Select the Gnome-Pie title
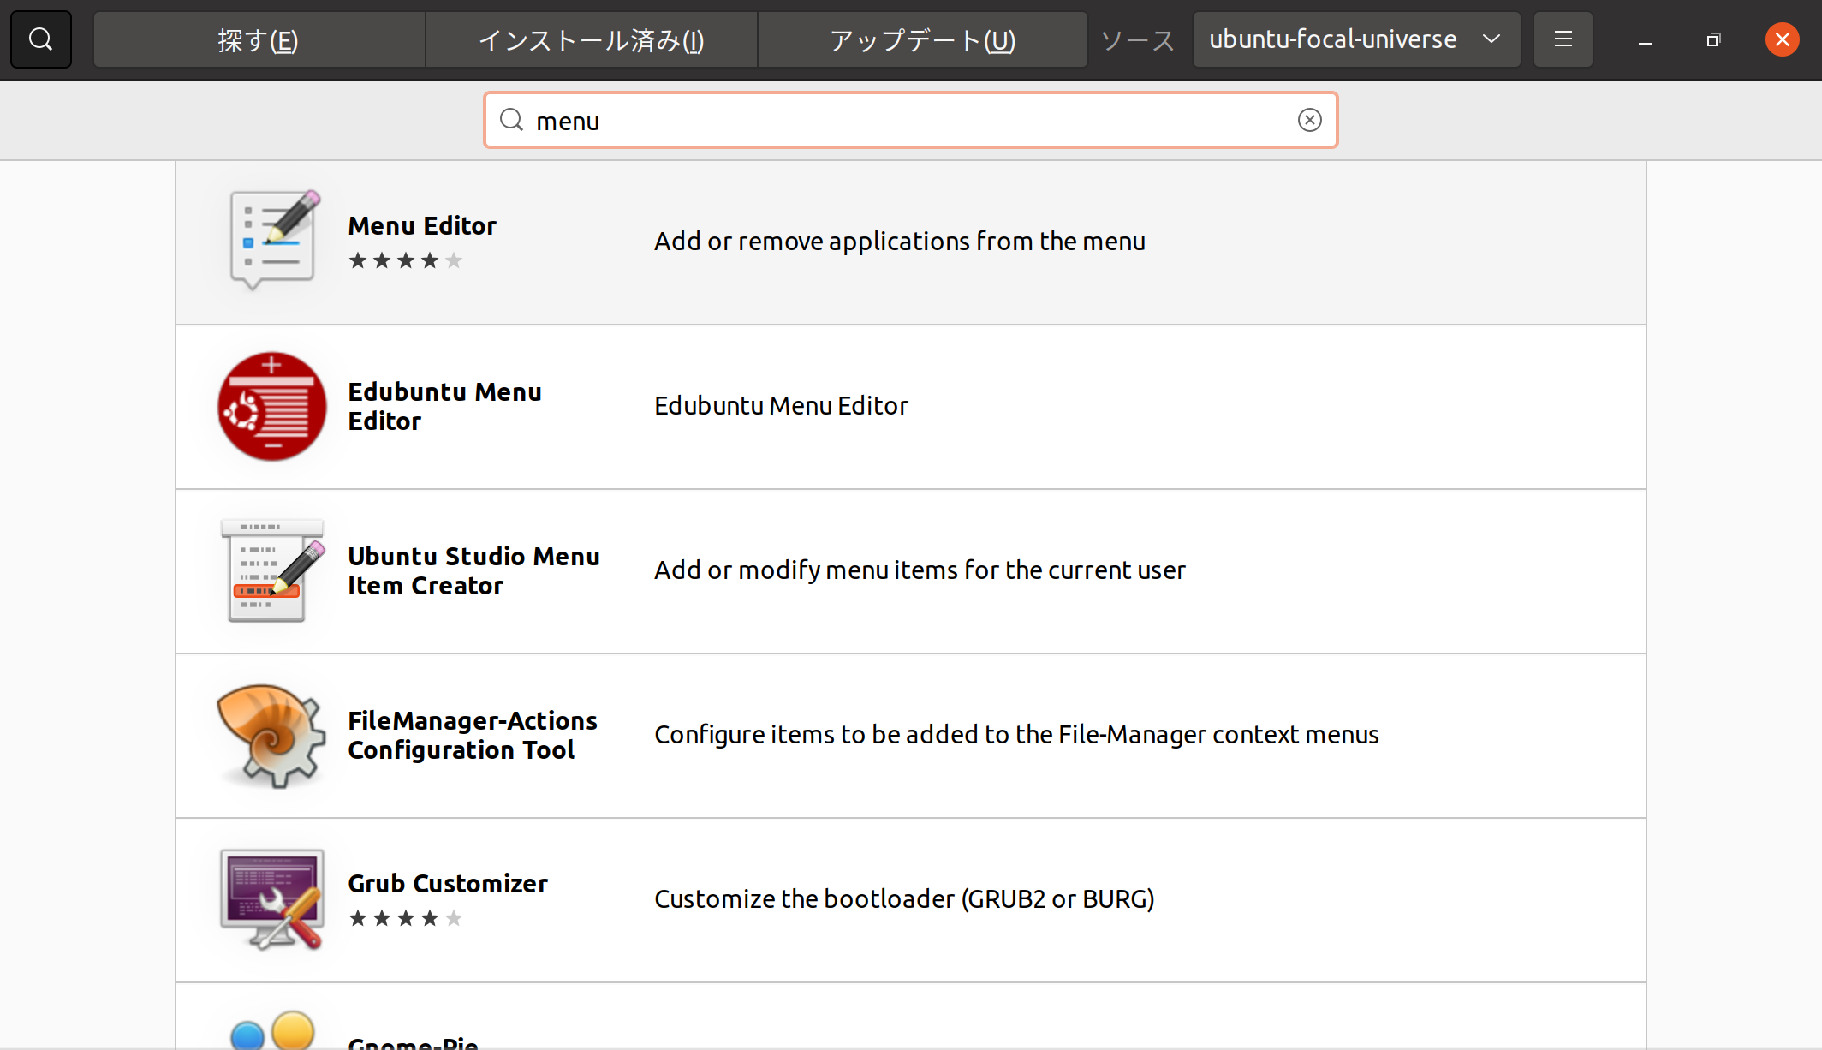This screenshot has height=1050, width=1822. click(x=414, y=1042)
